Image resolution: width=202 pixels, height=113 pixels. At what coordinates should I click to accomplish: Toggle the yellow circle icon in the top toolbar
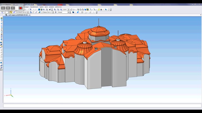coord(99,9)
